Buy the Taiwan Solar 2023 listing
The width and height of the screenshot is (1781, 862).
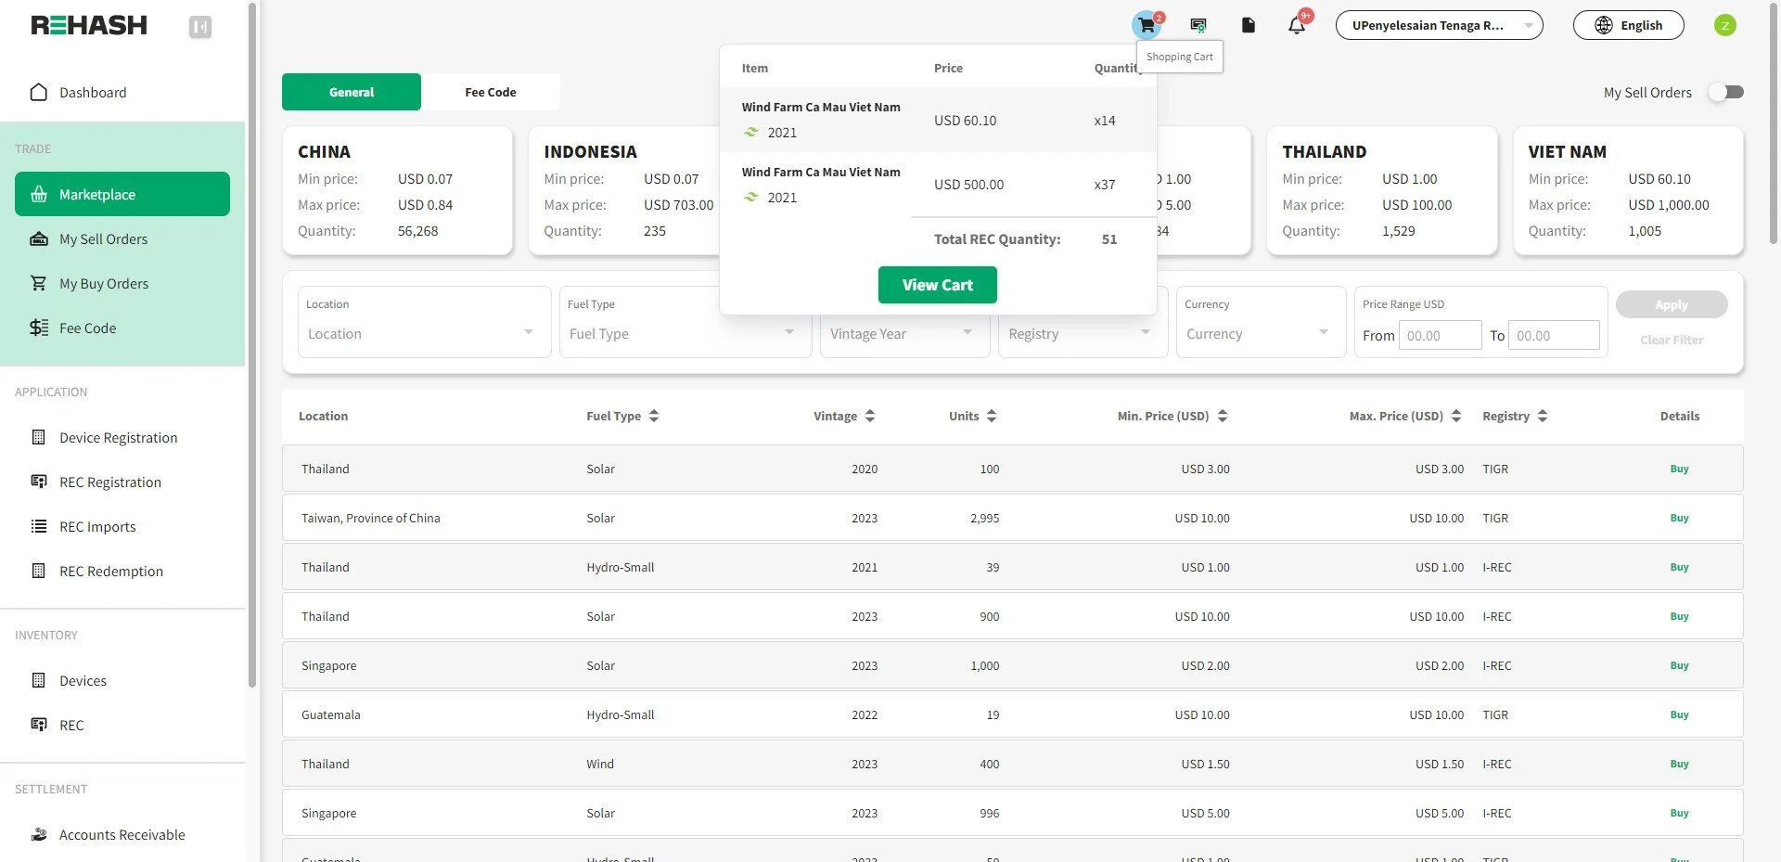(x=1679, y=518)
